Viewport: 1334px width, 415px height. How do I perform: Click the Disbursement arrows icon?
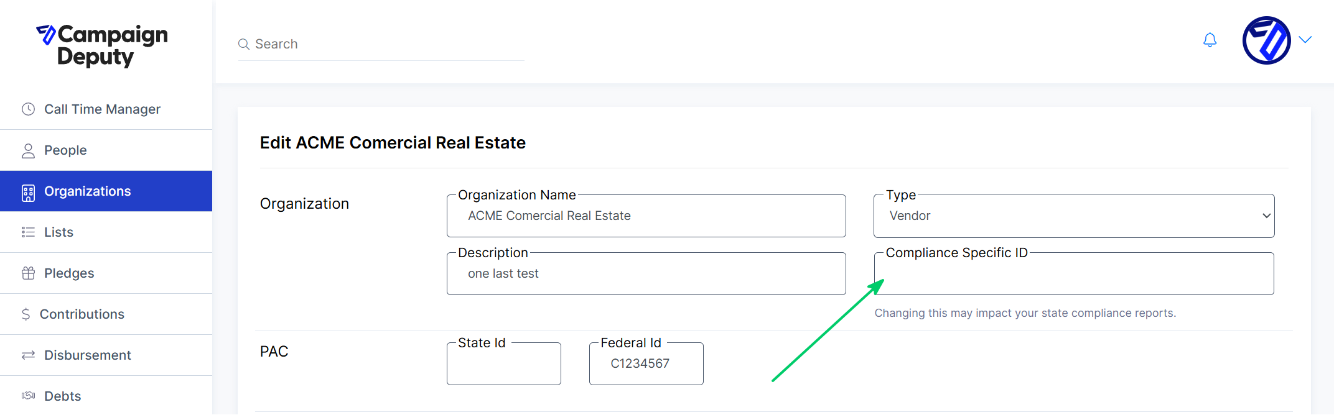pos(28,355)
